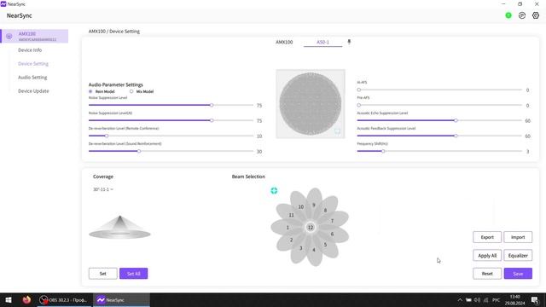Click the AMX100 / Device Setting breadcrumb
Screen dimensions: 546x307
[x=113, y=32]
